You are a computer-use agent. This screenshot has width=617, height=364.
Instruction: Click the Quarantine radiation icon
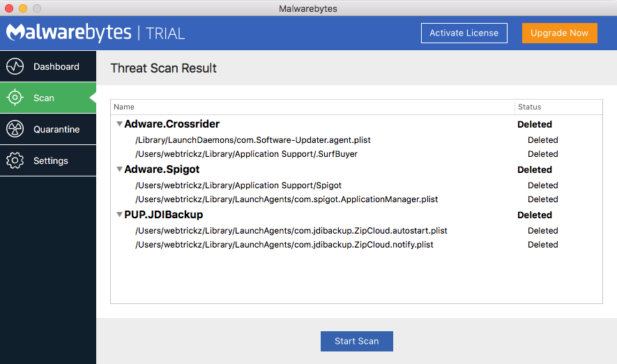15,129
